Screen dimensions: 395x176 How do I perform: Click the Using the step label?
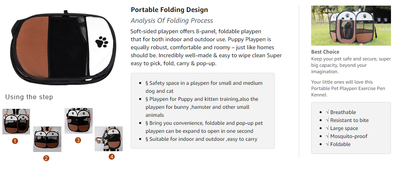[29, 97]
